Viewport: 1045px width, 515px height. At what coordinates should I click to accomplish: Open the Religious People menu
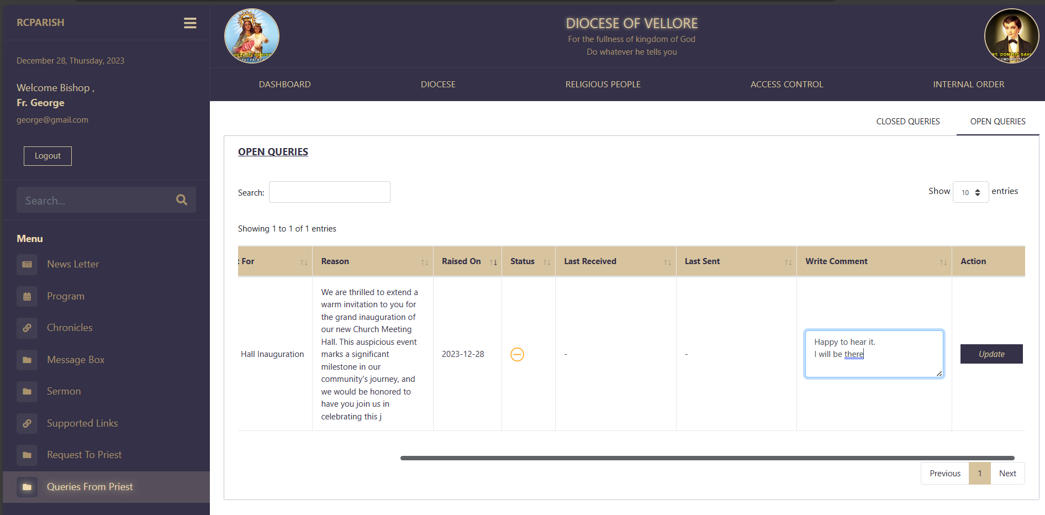(x=603, y=85)
